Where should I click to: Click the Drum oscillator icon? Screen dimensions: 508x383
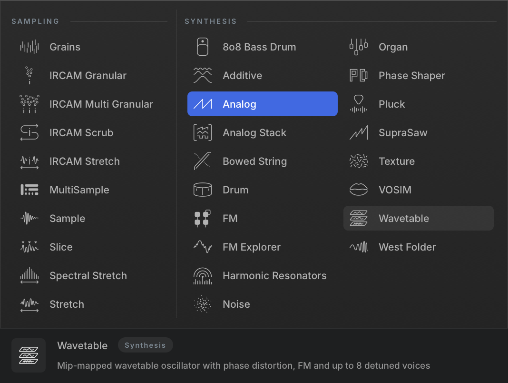click(x=203, y=190)
